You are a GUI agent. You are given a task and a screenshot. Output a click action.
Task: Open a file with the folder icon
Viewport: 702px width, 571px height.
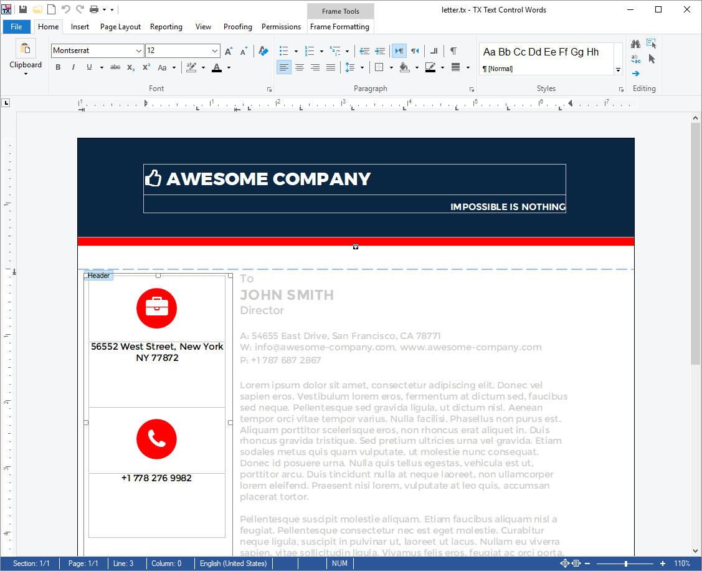coord(37,9)
